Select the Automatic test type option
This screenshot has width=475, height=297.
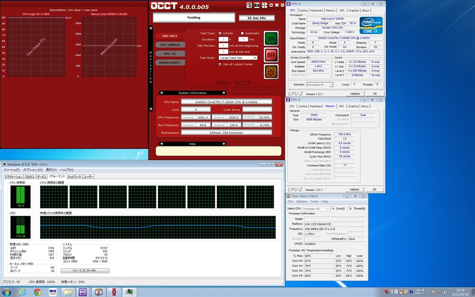click(x=242, y=33)
